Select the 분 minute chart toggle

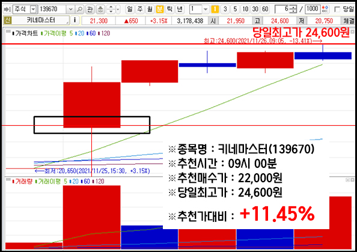click(160, 9)
